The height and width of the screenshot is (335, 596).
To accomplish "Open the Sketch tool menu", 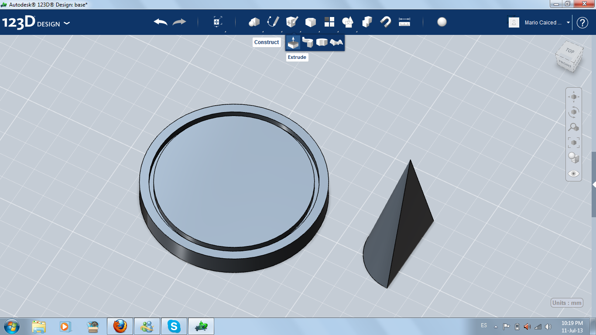I will [273, 22].
